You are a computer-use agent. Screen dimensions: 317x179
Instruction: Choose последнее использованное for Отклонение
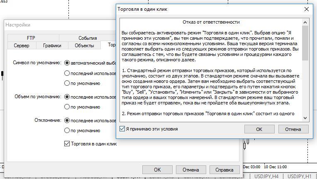coord(67,121)
